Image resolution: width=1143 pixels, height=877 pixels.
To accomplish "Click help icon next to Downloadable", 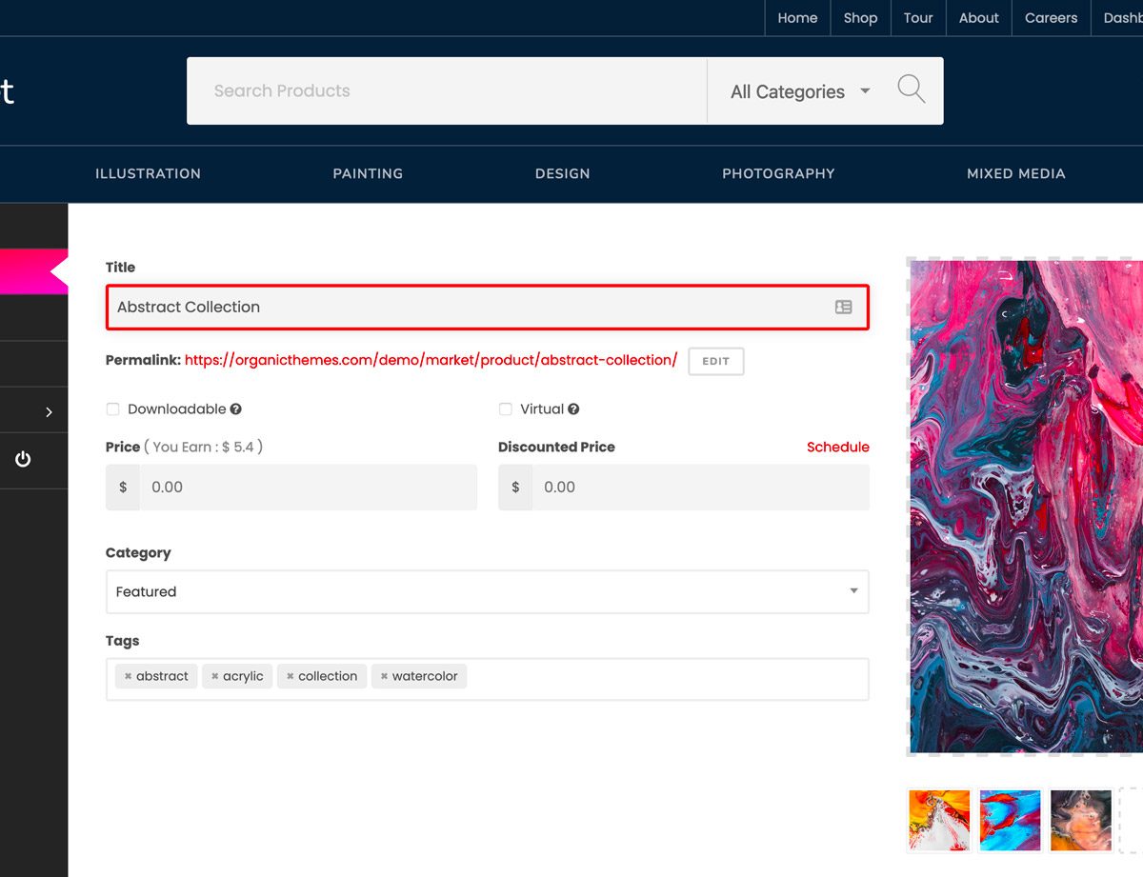I will pyautogui.click(x=235, y=409).
